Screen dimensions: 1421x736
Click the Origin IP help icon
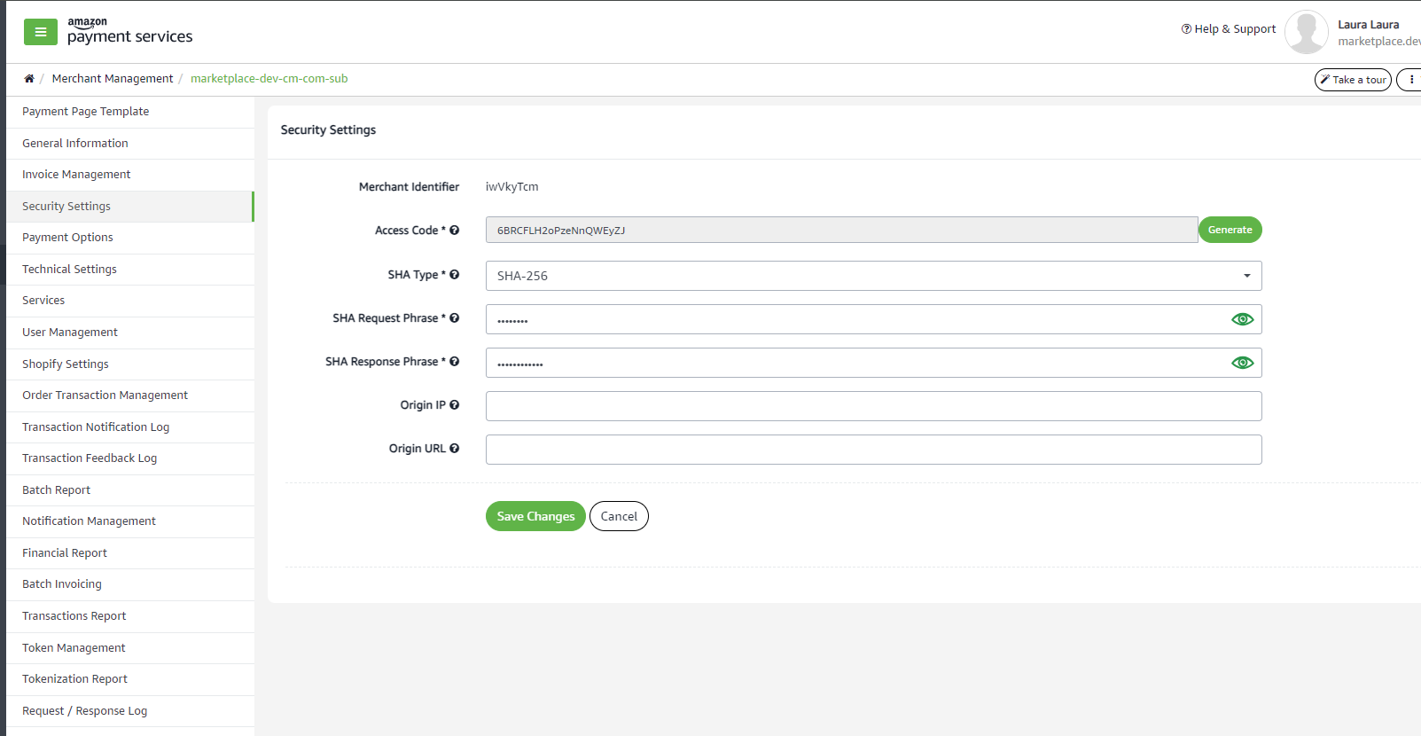(x=455, y=405)
